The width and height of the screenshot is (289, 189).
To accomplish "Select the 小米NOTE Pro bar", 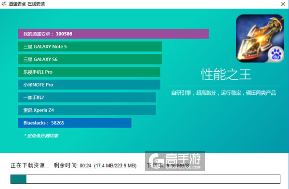I will coord(89,85).
